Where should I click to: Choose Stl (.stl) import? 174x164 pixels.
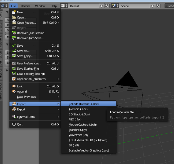(89, 145)
